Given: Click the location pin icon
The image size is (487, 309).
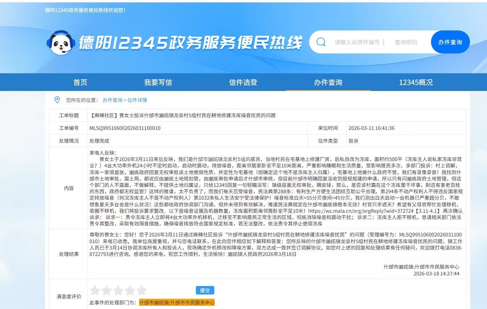Looking at the screenshot, I should click(x=57, y=100).
